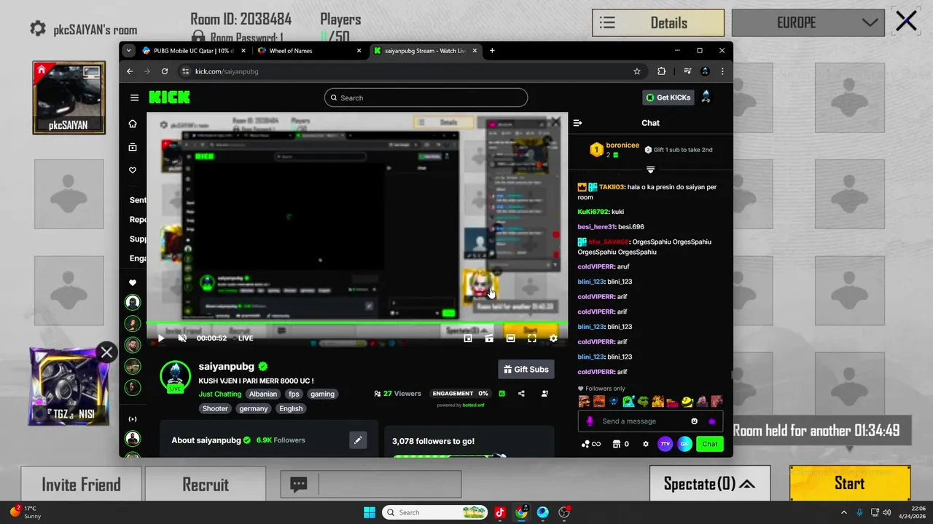Edit the About saiyanpubg section
933x524 pixels.
(x=358, y=440)
